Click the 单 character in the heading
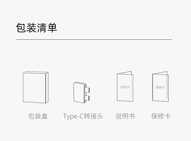The image size is (191, 141). pos(52,28)
